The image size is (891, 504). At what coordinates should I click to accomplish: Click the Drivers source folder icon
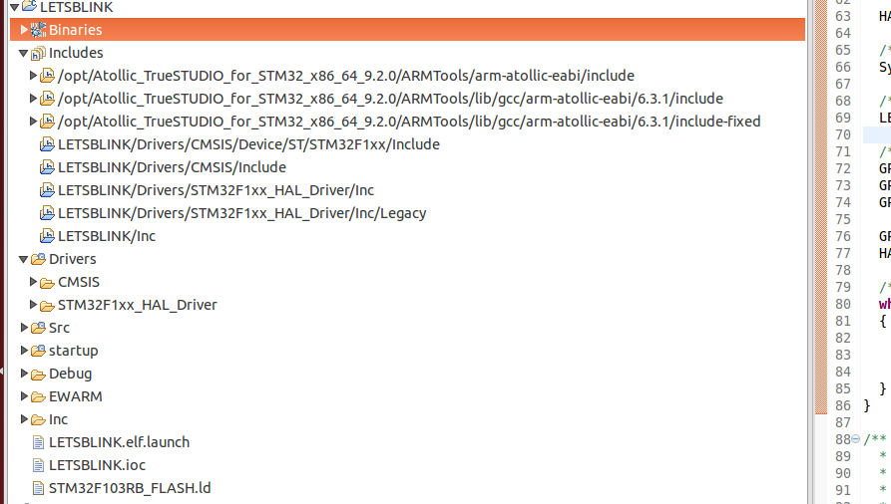coord(38,259)
